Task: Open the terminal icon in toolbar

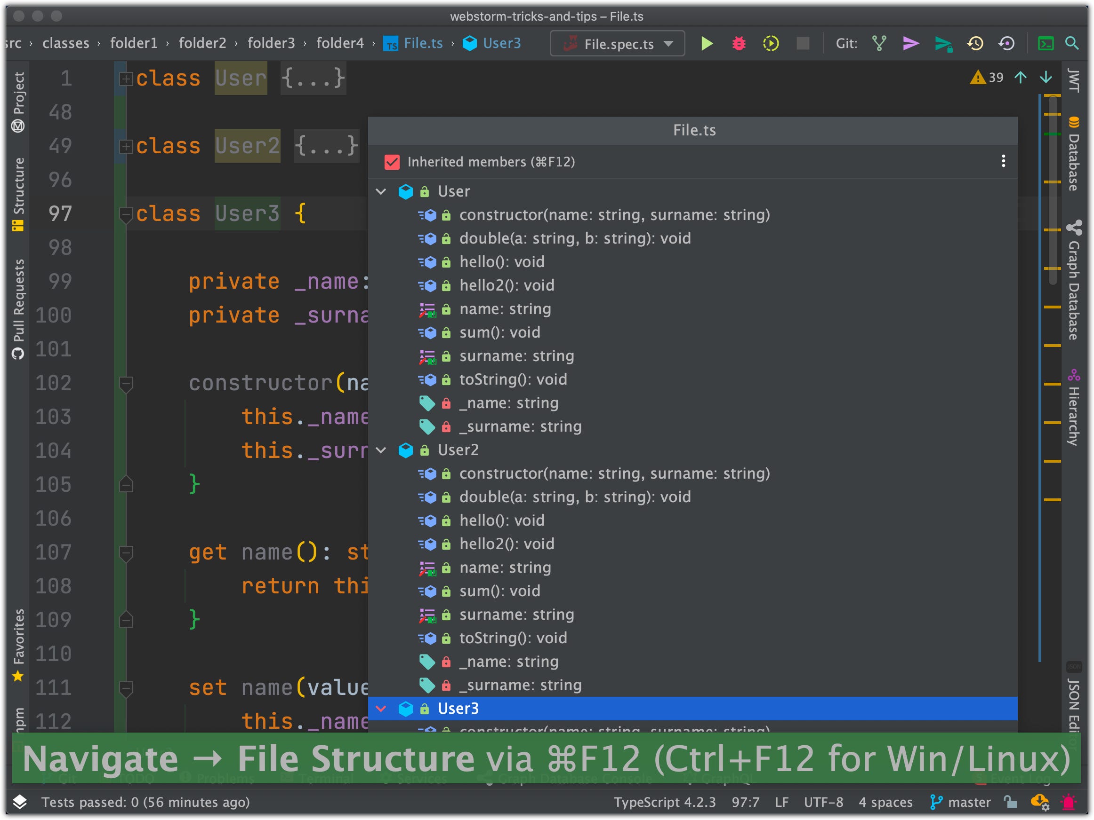Action: (1046, 43)
